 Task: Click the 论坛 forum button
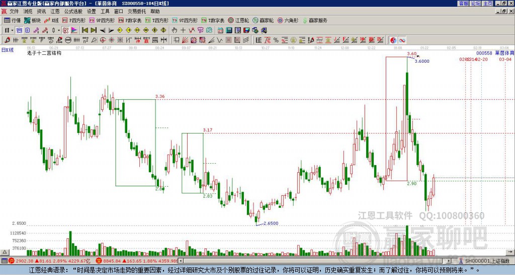475,4
